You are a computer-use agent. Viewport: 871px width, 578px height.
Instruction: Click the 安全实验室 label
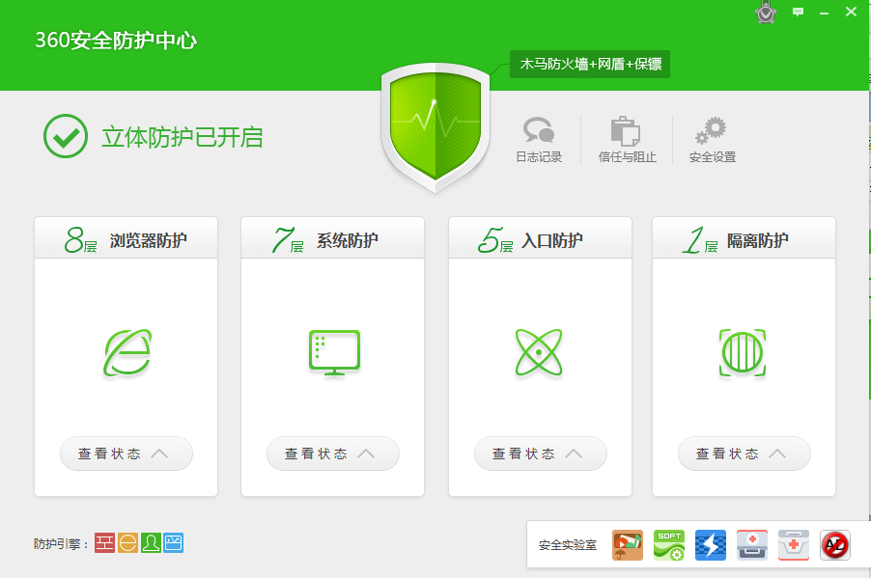click(x=567, y=545)
